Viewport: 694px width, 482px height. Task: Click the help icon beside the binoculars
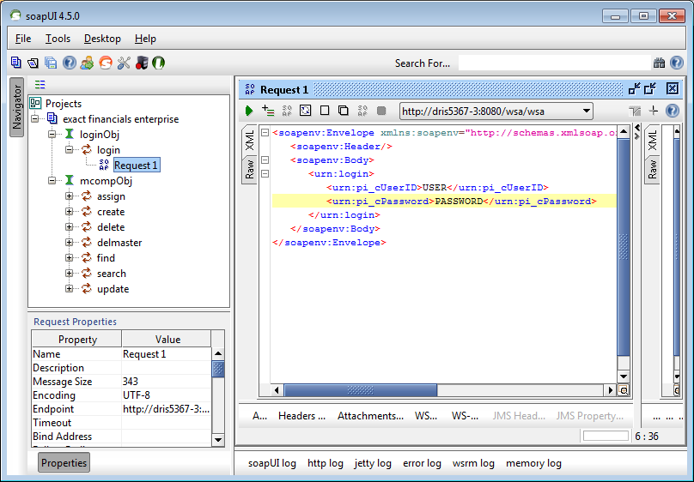[676, 63]
